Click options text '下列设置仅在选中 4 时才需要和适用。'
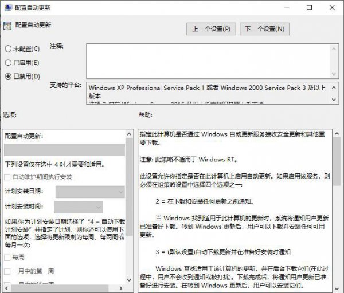This screenshot has height=293, width=344. (55, 164)
